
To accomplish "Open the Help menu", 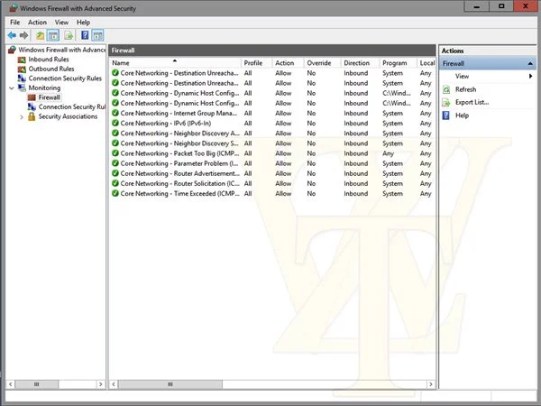I will [x=83, y=23].
